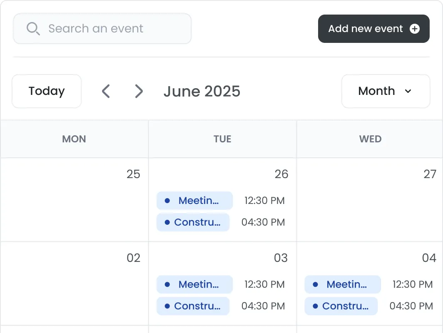
Task: Open the Meeting event on Tuesday 26
Action: coord(194,201)
